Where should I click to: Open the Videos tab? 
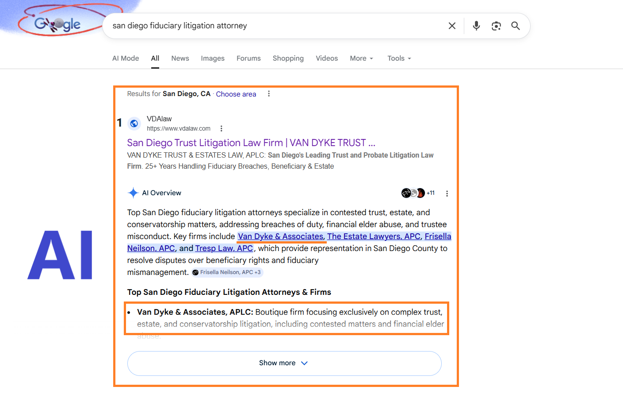pos(327,58)
